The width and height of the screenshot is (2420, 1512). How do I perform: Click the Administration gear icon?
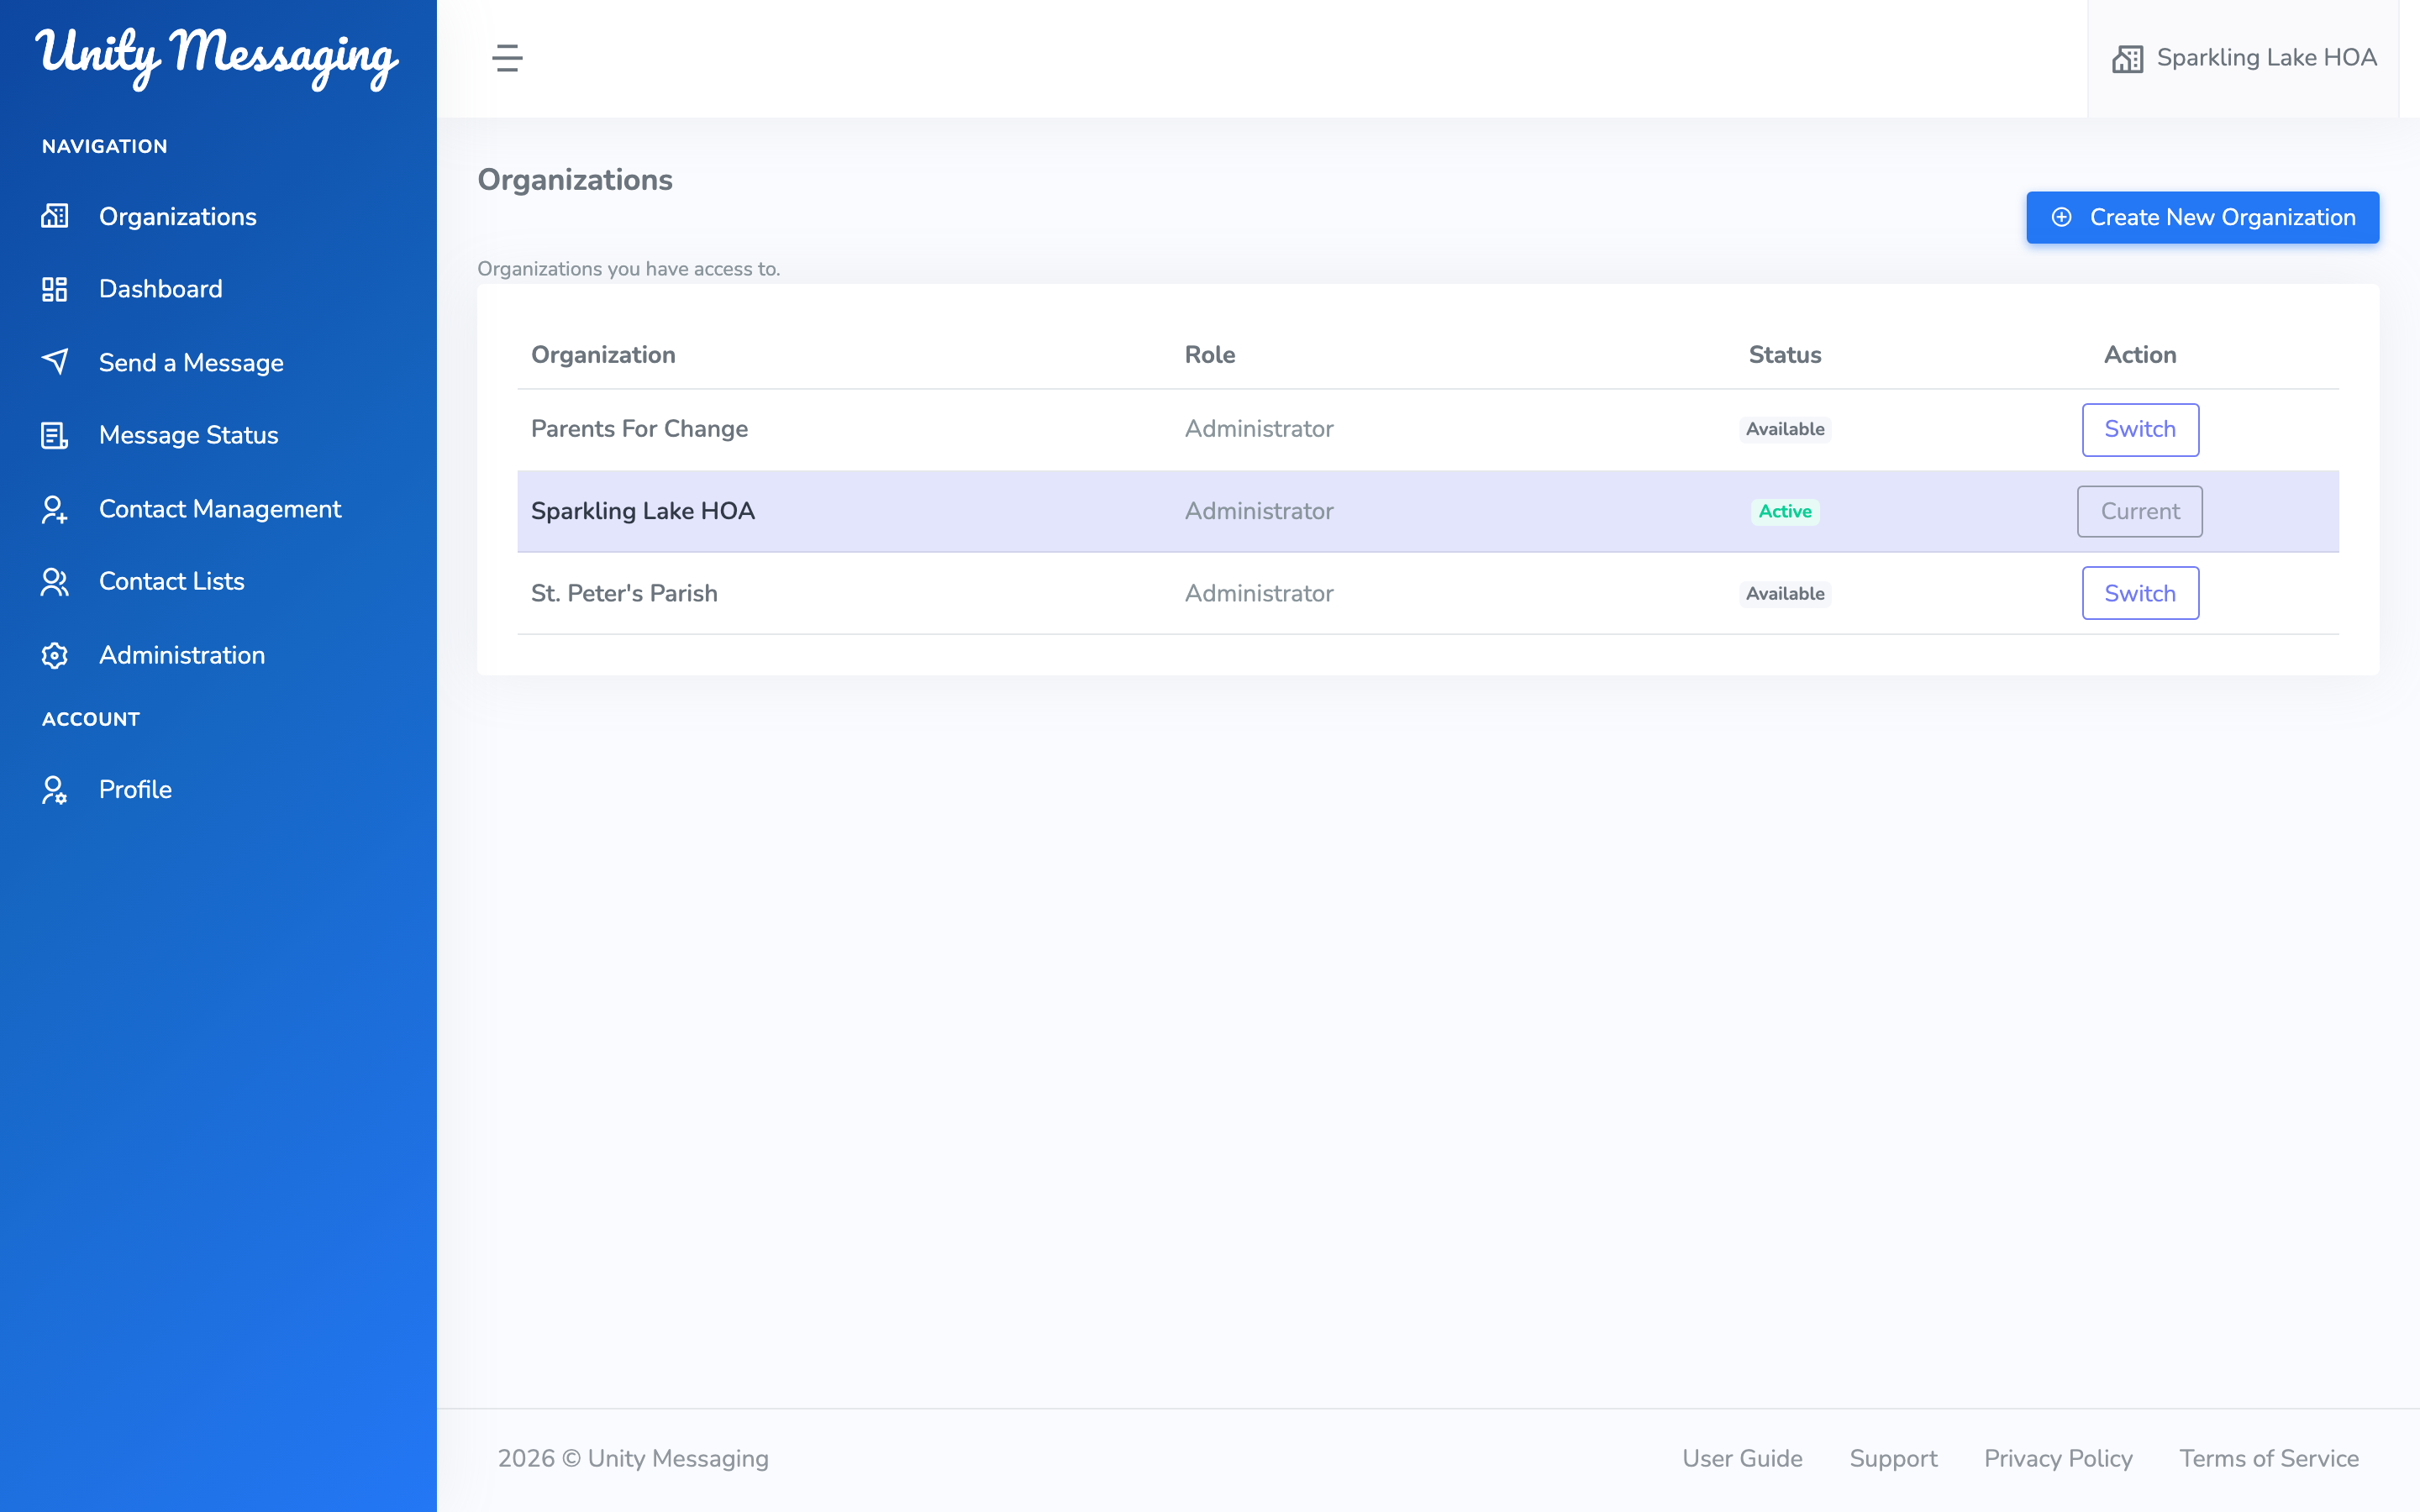[x=55, y=655]
